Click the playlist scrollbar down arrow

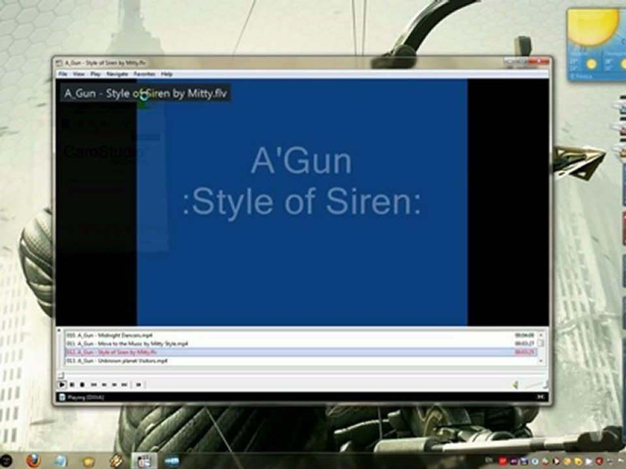click(x=541, y=362)
